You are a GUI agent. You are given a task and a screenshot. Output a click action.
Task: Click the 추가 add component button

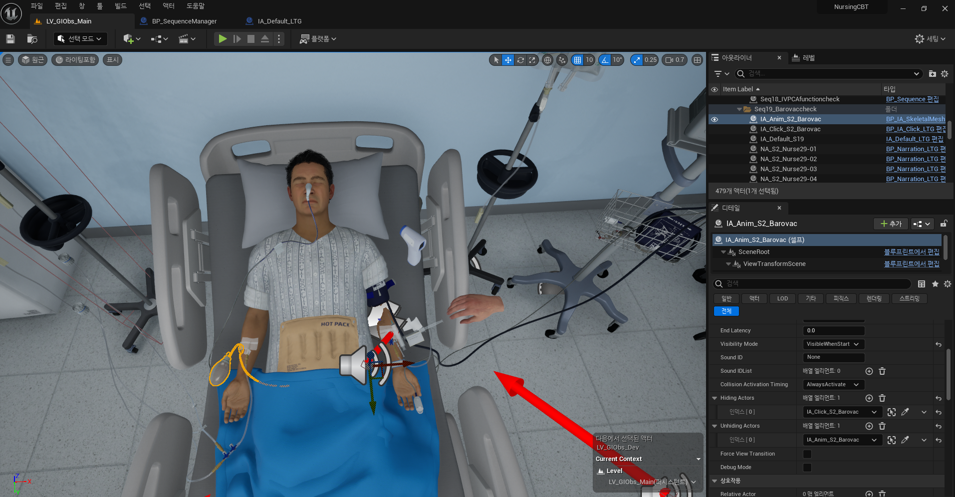coord(891,224)
